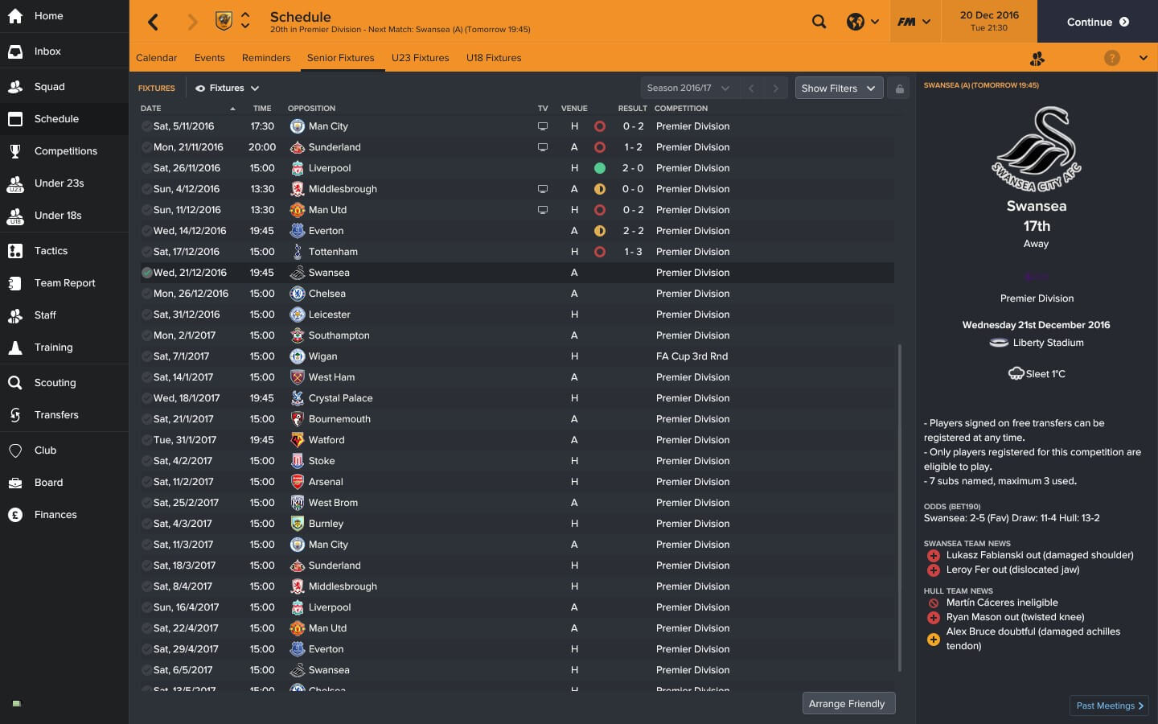Open the Past Meetings link

tap(1110, 705)
